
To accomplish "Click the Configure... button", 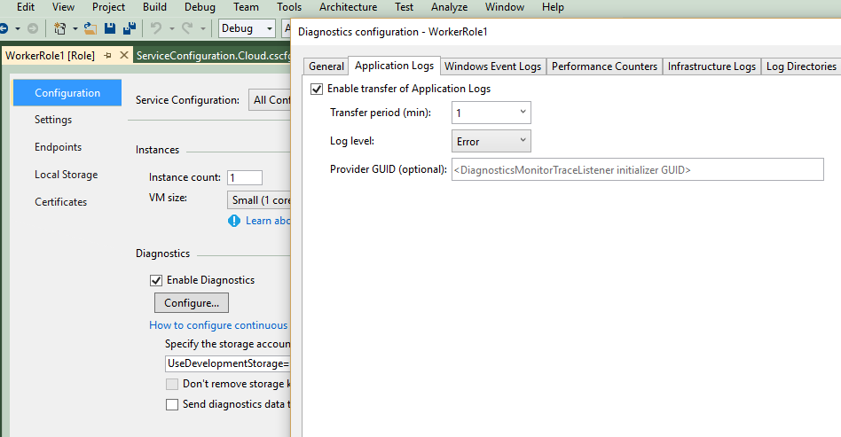I will tap(191, 303).
